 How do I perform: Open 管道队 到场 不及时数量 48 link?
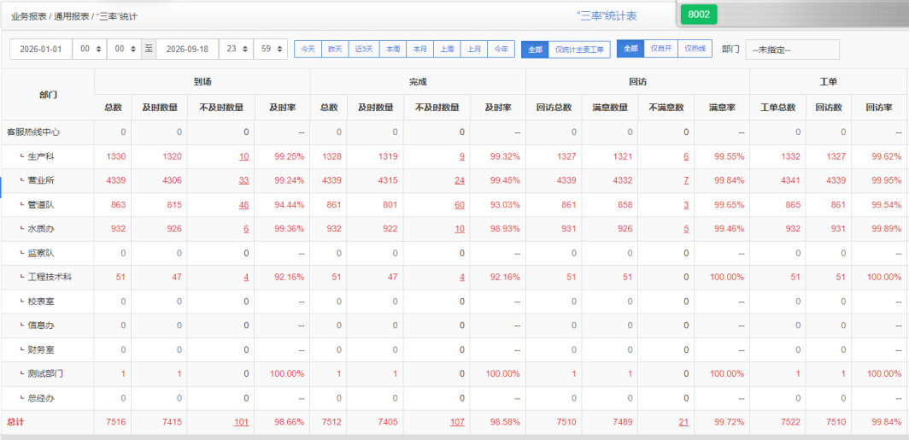click(x=243, y=205)
